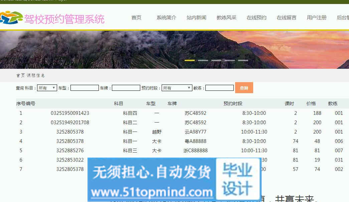
Task: Expand the 科目 filter dropdown
Action: click(x=47, y=88)
